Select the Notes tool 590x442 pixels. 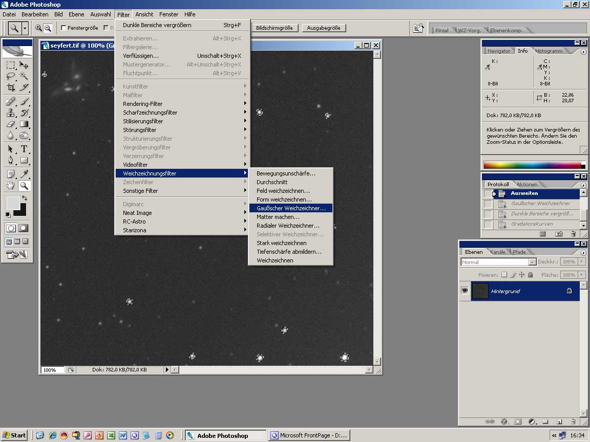coord(11,174)
